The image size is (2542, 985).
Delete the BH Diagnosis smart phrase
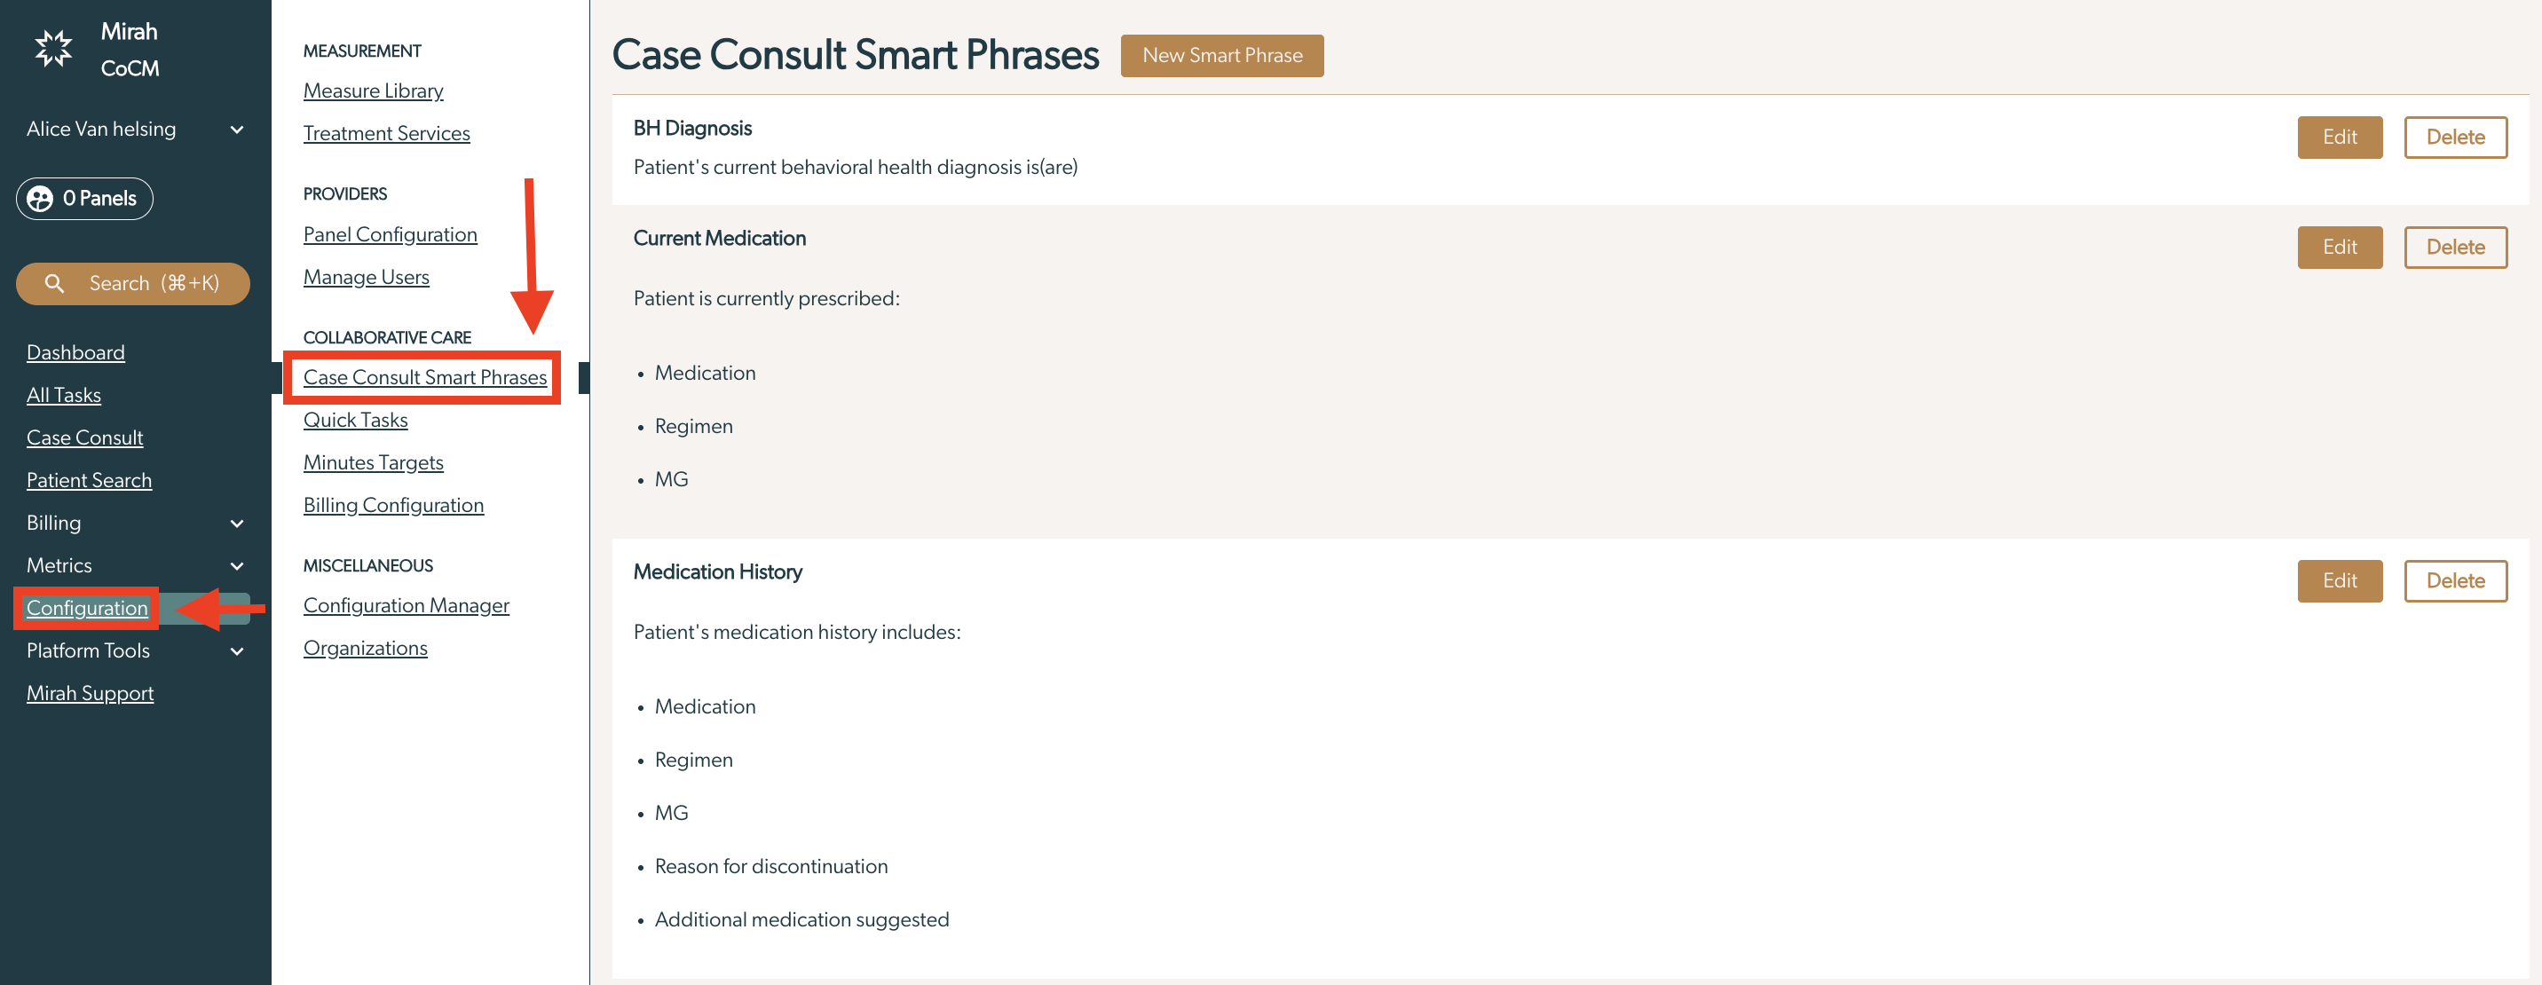pos(2454,138)
